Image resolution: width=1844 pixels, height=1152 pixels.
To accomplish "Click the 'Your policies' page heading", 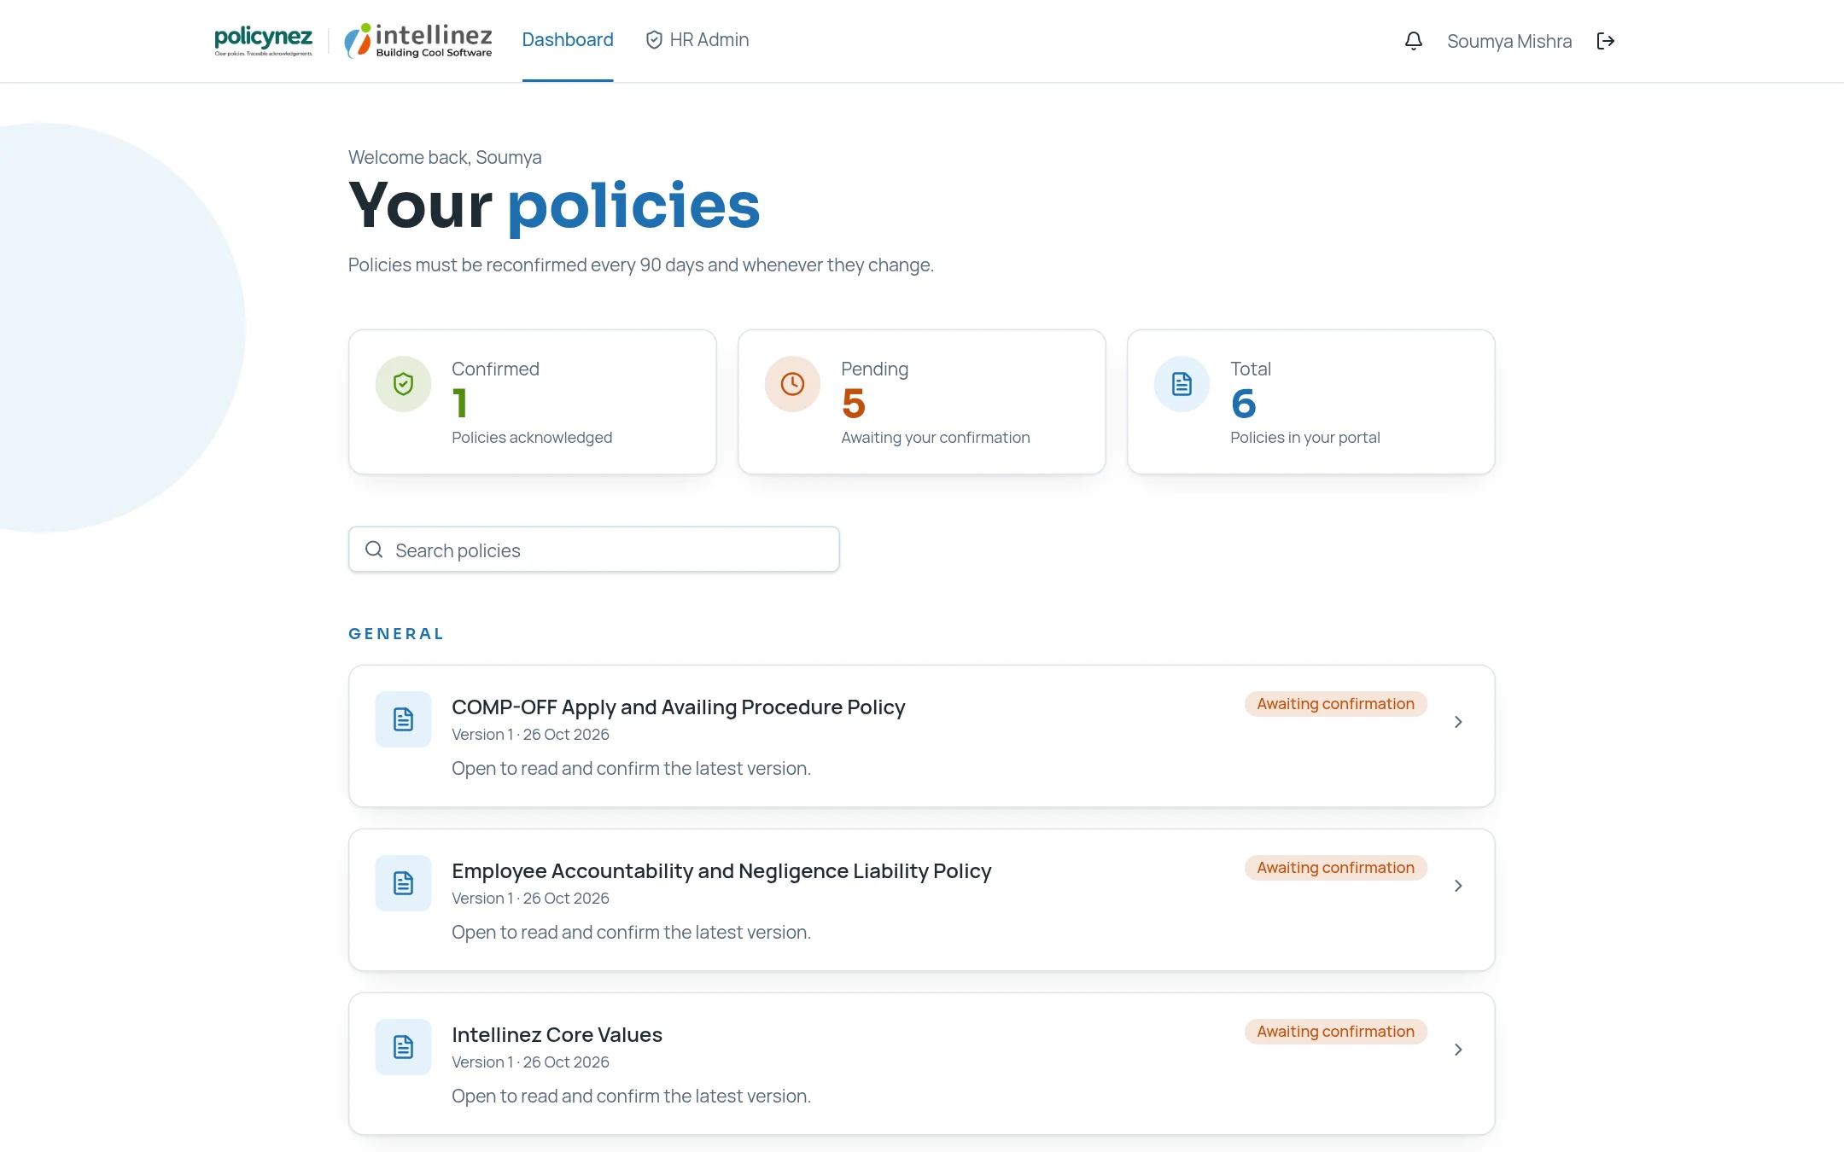I will click(x=554, y=206).
